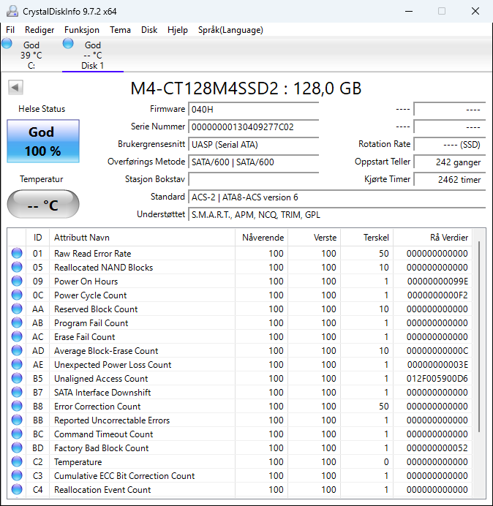Click the status orb for Reallocated NAND Blocks
Viewport: 493px width, 506px height.
[x=17, y=267]
